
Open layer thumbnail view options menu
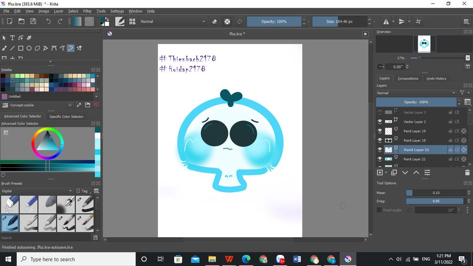click(467, 102)
